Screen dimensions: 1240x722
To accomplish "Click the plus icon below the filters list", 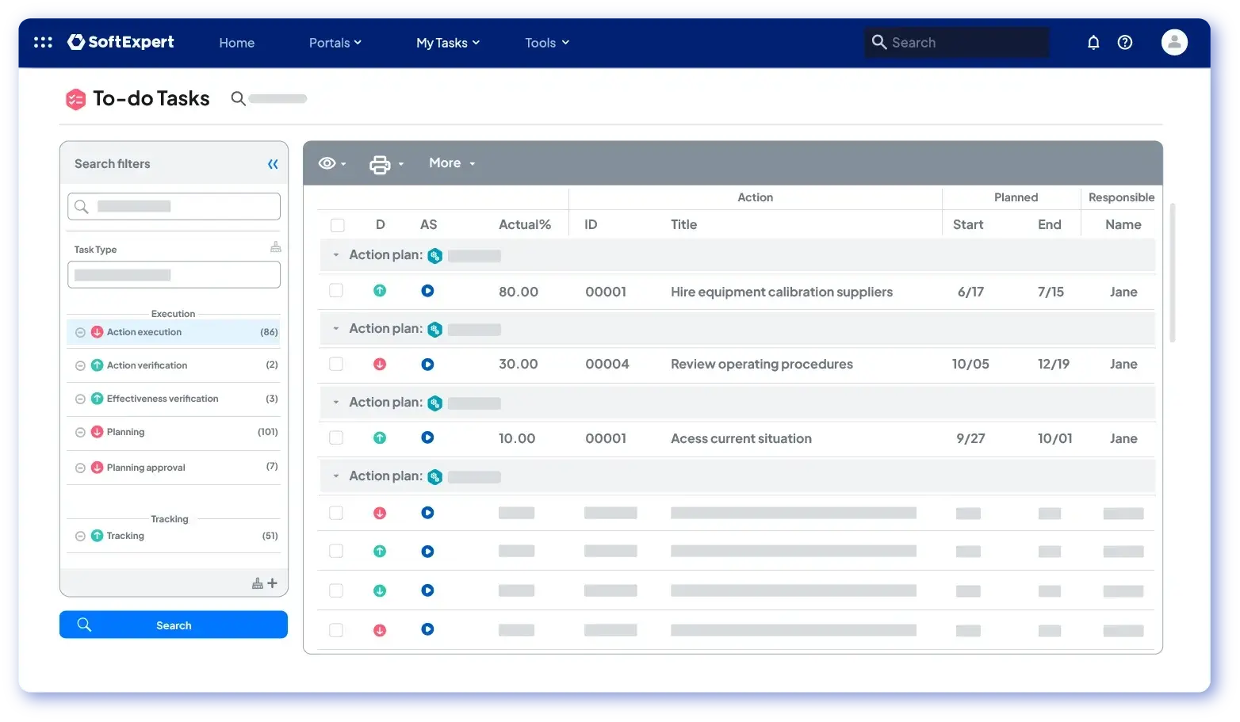I will (x=273, y=583).
